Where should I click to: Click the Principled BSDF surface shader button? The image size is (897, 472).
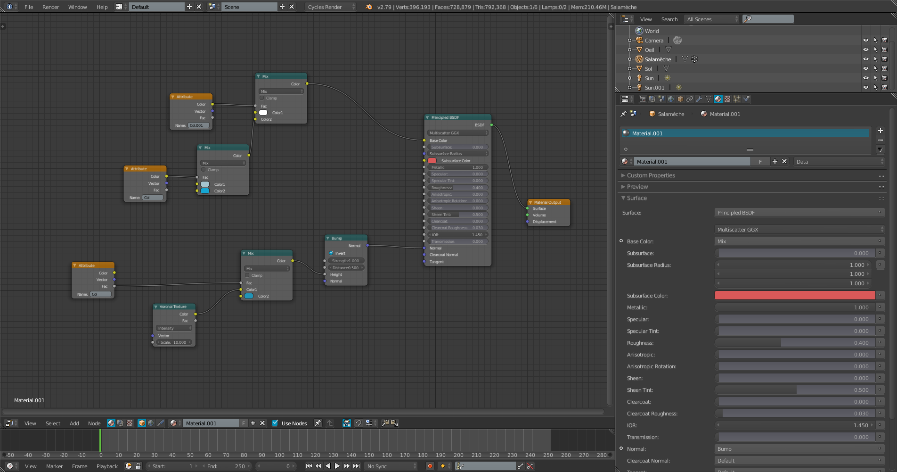pos(799,213)
